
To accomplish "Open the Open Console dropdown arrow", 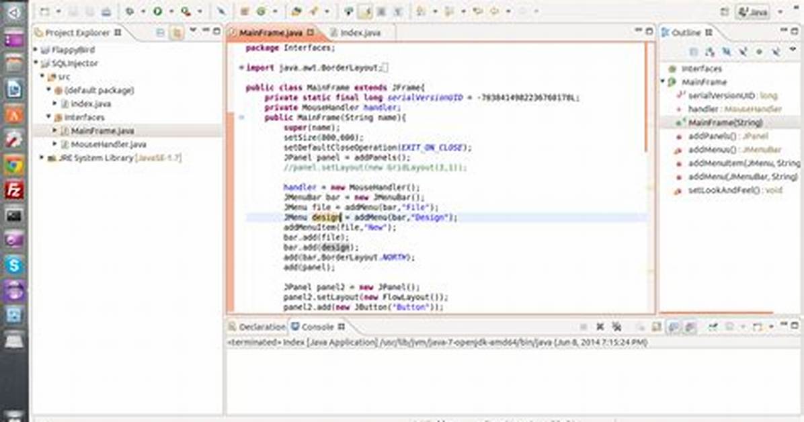I will 770,327.
